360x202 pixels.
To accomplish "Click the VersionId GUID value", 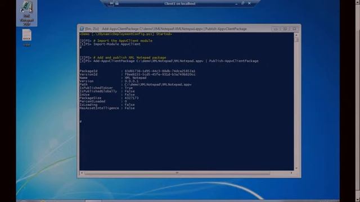I will pos(160,75).
